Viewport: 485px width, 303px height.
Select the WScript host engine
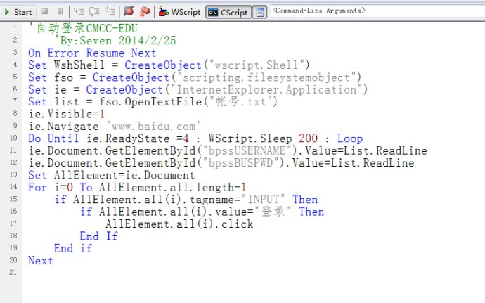coord(180,11)
